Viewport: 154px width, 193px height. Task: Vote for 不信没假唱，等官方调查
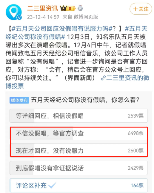pyautogui.click(x=78, y=133)
